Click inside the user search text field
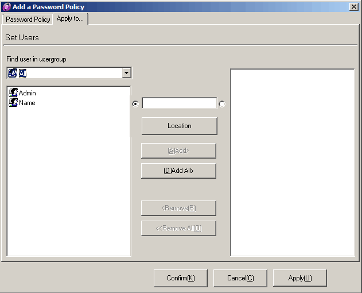This screenshot has width=362, height=293. point(179,103)
